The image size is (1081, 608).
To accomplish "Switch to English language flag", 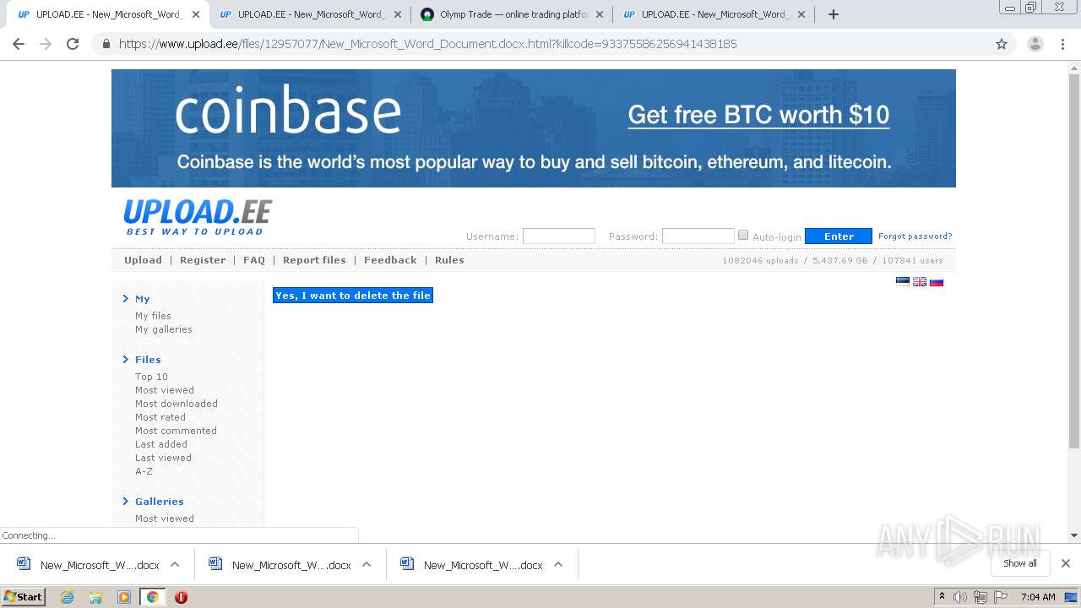I will click(x=920, y=282).
